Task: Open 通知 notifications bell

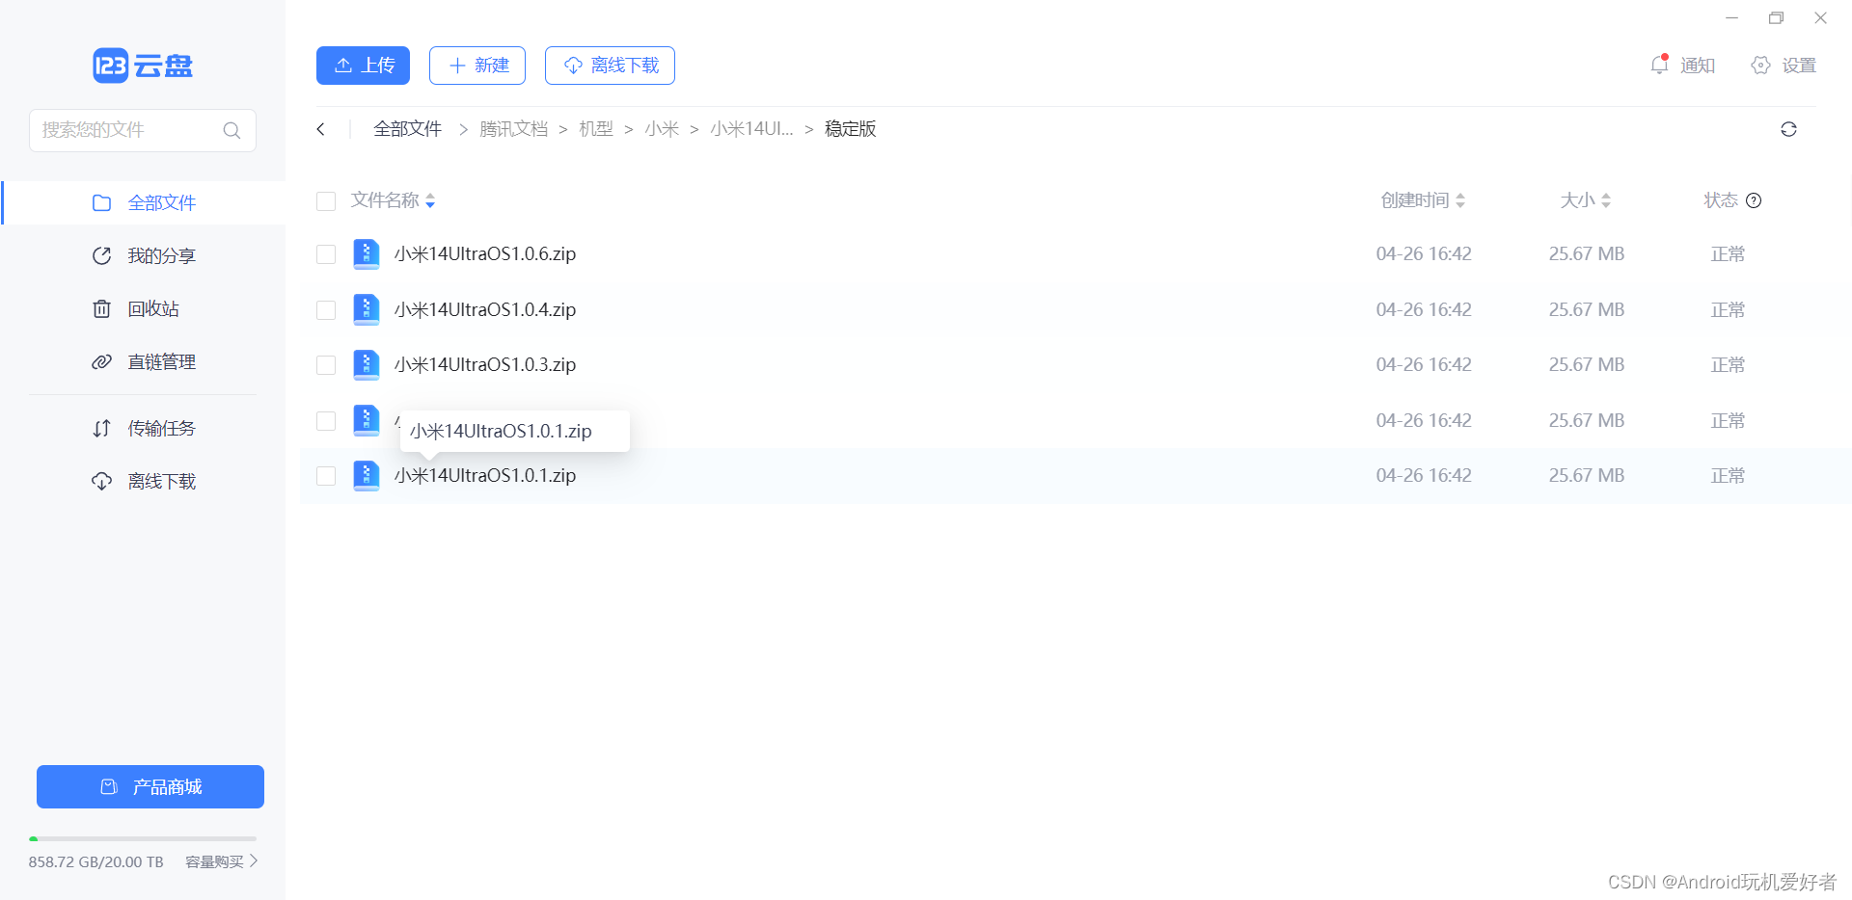Action: point(1683,65)
